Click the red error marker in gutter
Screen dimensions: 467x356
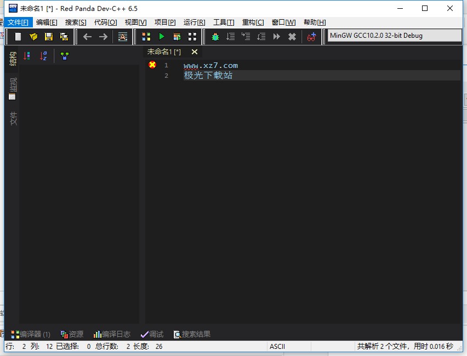[152, 65]
